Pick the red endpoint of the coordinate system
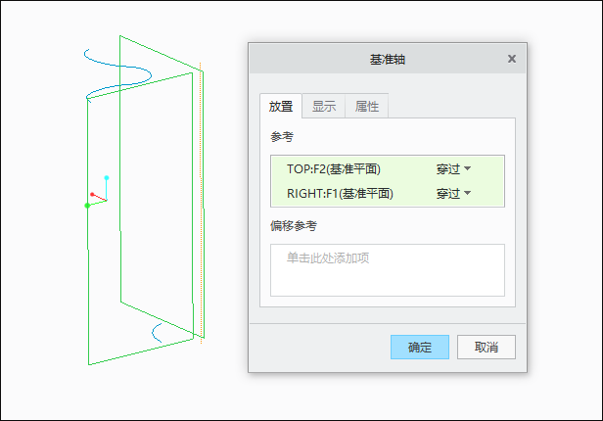The width and height of the screenshot is (603, 421). point(92,194)
